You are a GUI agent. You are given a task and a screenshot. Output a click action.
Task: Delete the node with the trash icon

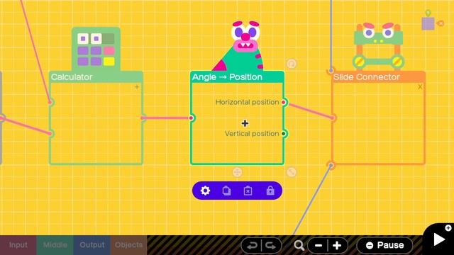pyautogui.click(x=248, y=191)
